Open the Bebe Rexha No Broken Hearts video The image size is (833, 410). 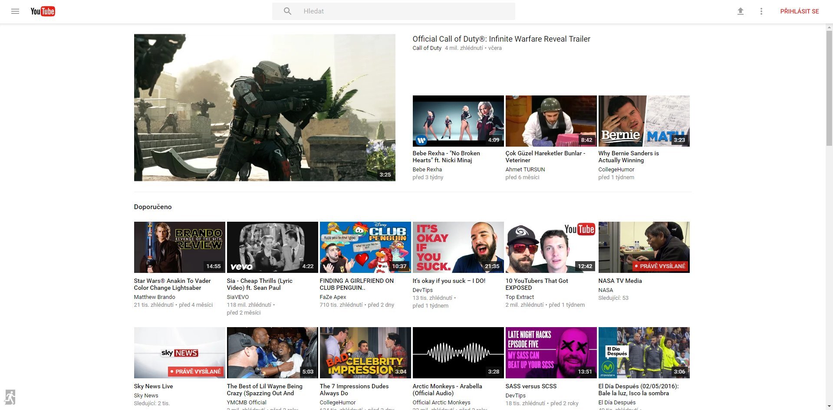coord(458,121)
